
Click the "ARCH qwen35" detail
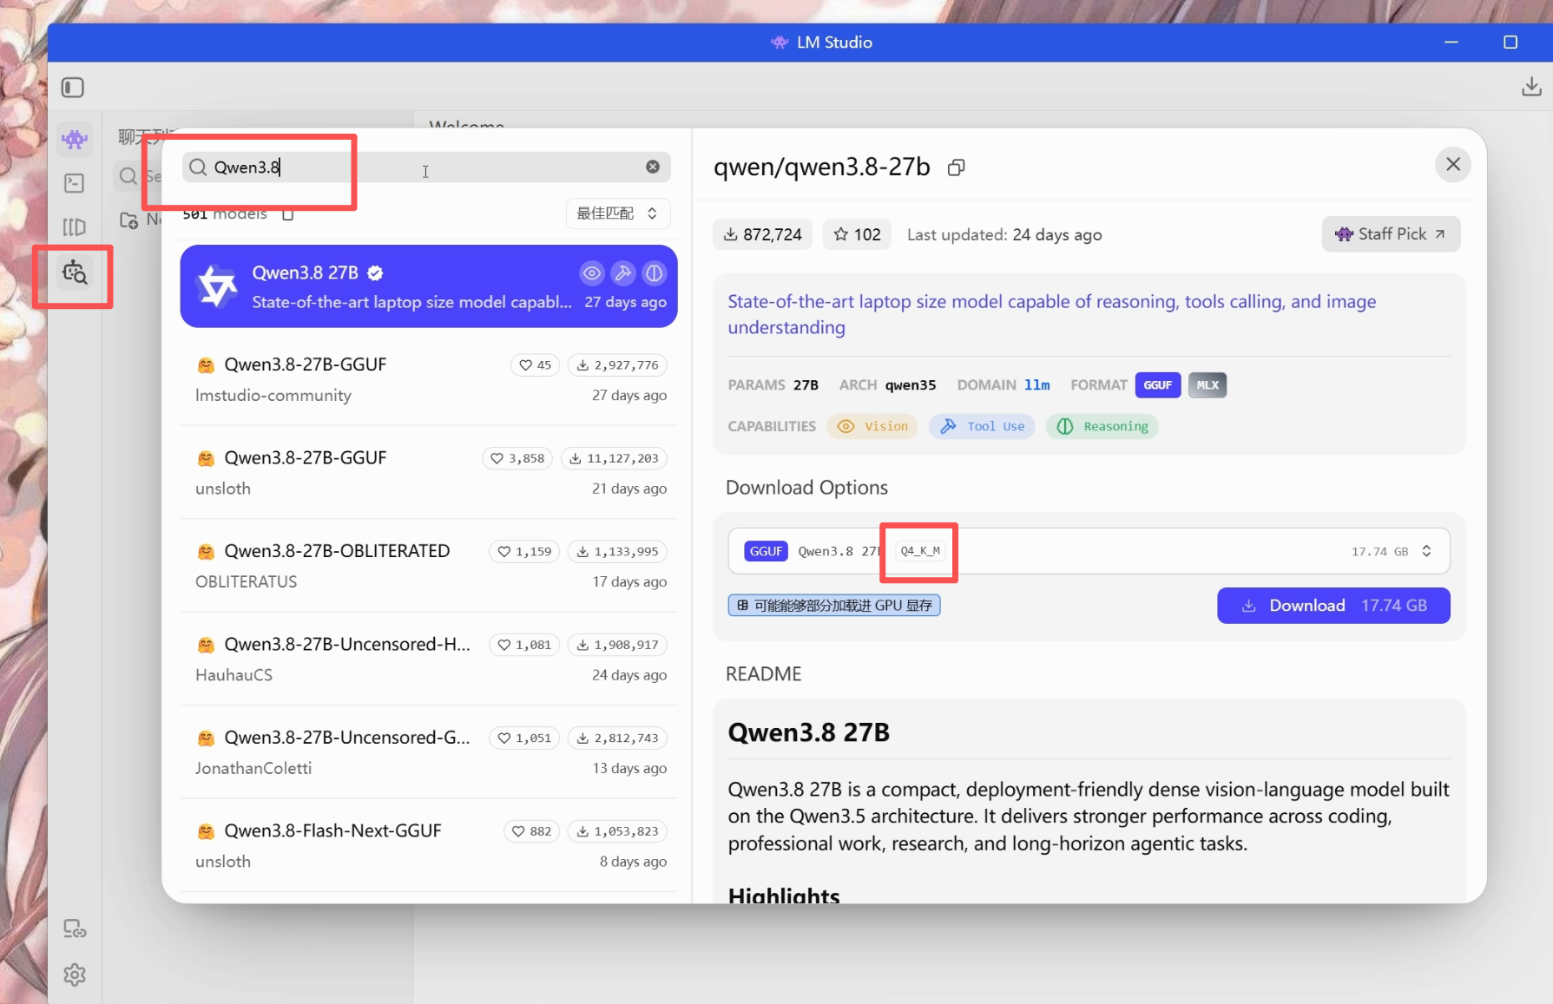point(887,385)
